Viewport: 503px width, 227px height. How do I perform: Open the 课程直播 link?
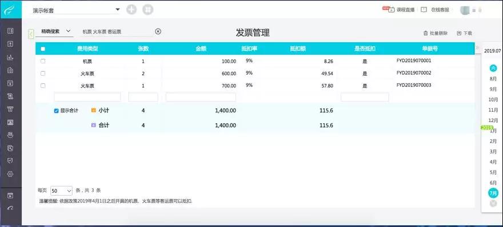[x=405, y=10]
